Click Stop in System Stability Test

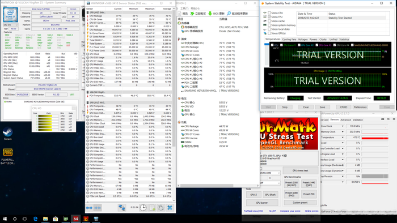[x=285, y=107]
